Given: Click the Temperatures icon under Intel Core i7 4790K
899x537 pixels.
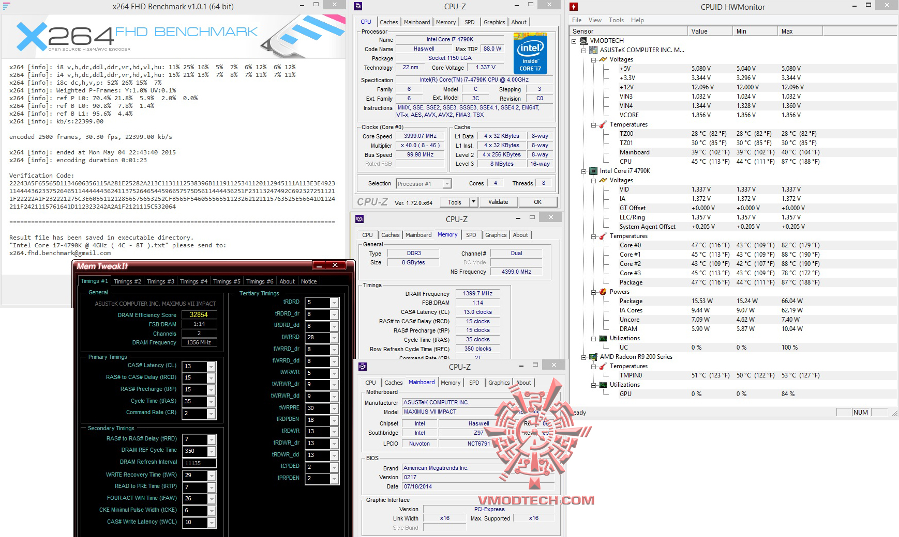Looking at the screenshot, I should point(603,236).
